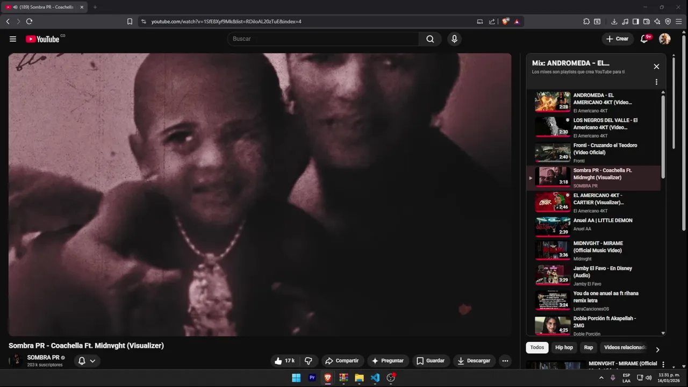Open subscription notification bell dropdown
The image size is (688, 387).
[x=87, y=361]
